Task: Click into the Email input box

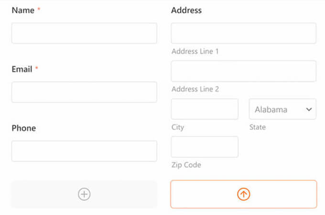Action: click(84, 92)
